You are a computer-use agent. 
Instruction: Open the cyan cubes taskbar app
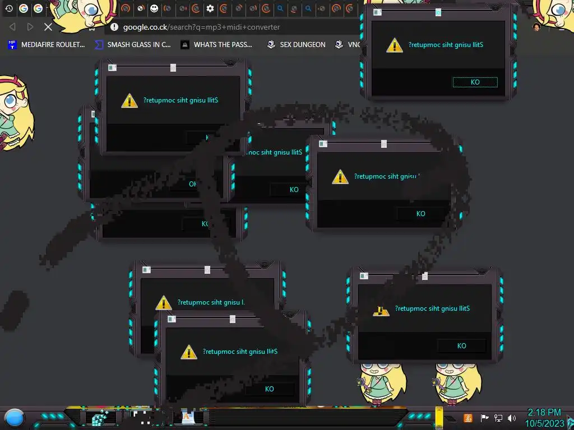pyautogui.click(x=100, y=418)
